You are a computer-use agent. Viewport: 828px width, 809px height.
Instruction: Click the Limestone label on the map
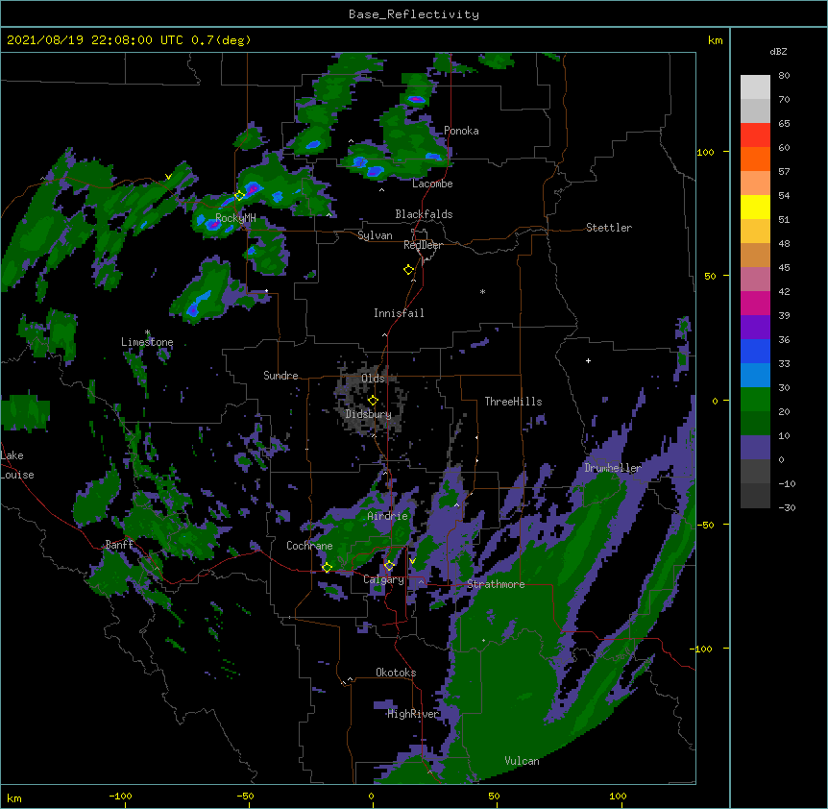point(147,342)
